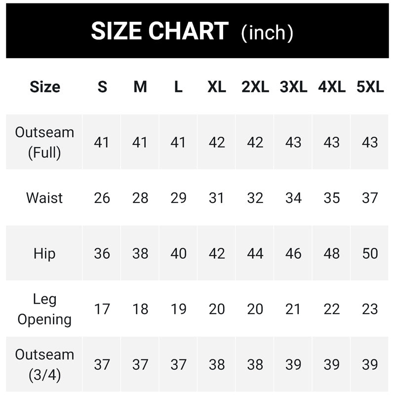Viewport: 395px width, 395px height.
Task: Select the Size header cell
Action: 45,87
